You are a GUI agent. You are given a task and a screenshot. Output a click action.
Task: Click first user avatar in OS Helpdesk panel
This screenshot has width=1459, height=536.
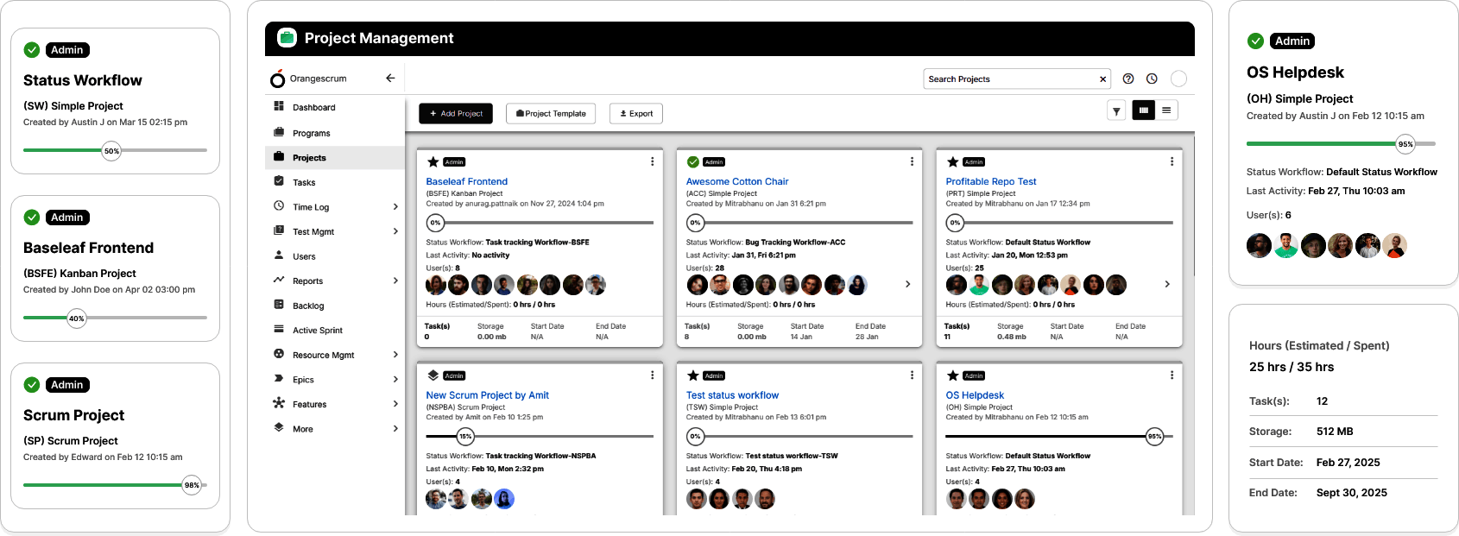(1259, 246)
